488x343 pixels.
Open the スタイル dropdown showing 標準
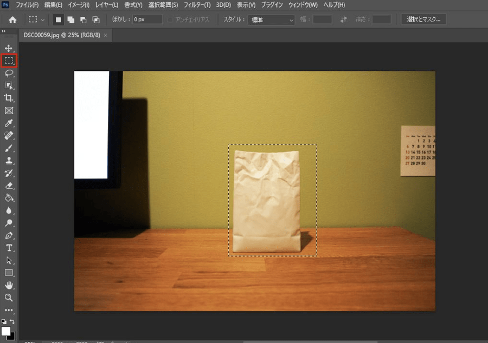pyautogui.click(x=271, y=20)
